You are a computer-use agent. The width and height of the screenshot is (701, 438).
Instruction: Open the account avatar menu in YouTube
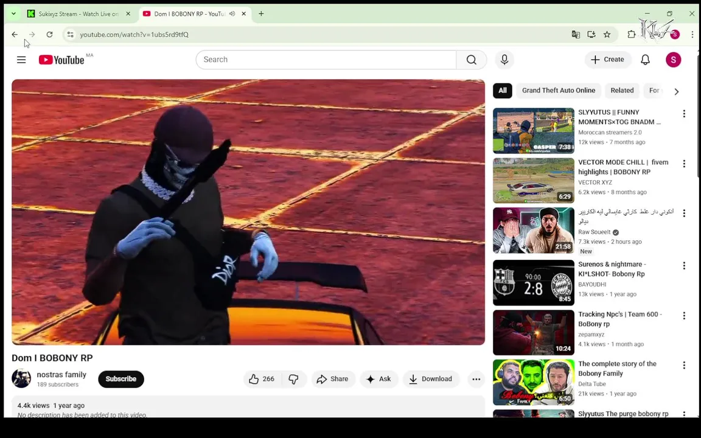[673, 60]
